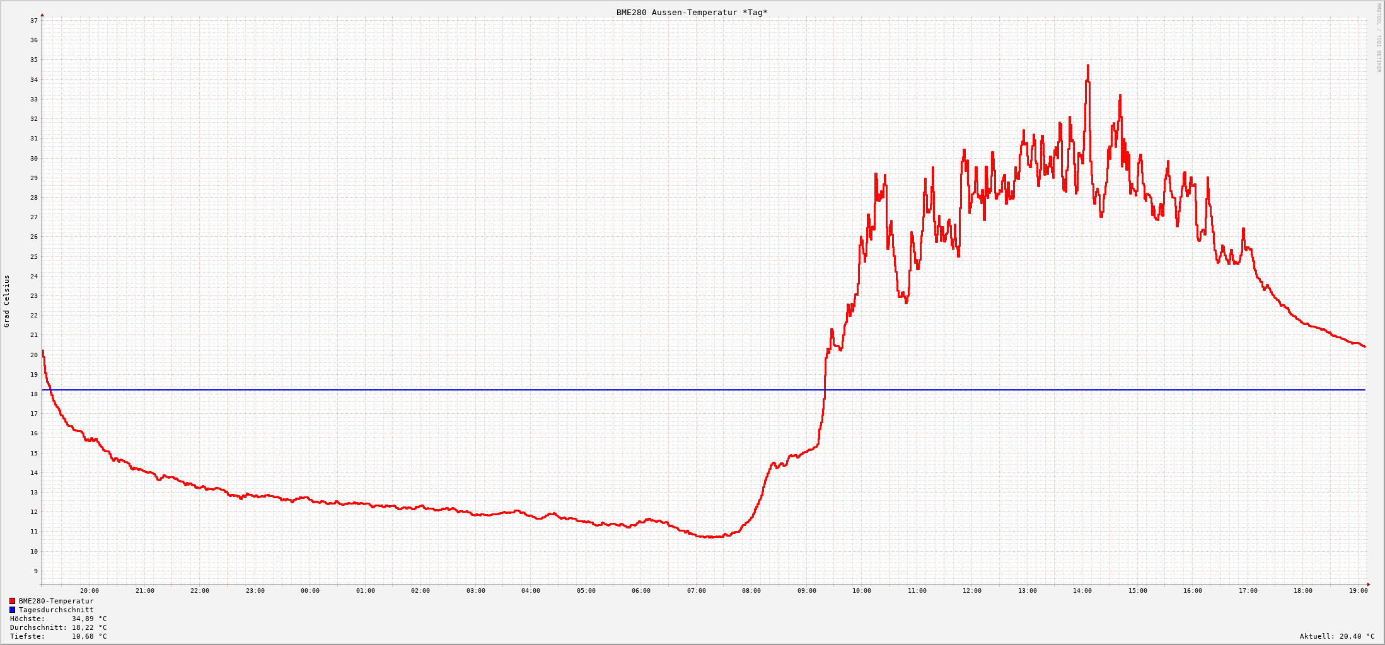Click the Höchste 34,89 °C value
Image resolution: width=1385 pixels, height=645 pixels.
tap(89, 619)
